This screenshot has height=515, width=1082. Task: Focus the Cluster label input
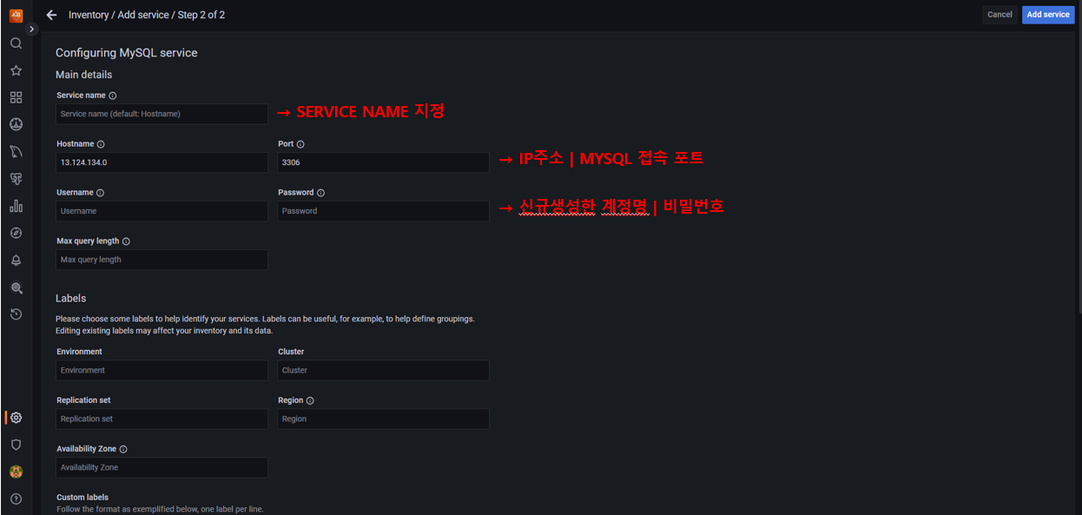pyautogui.click(x=383, y=370)
